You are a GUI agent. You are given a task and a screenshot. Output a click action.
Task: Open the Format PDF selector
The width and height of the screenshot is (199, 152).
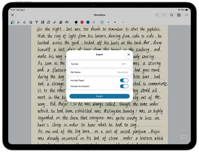(99, 64)
